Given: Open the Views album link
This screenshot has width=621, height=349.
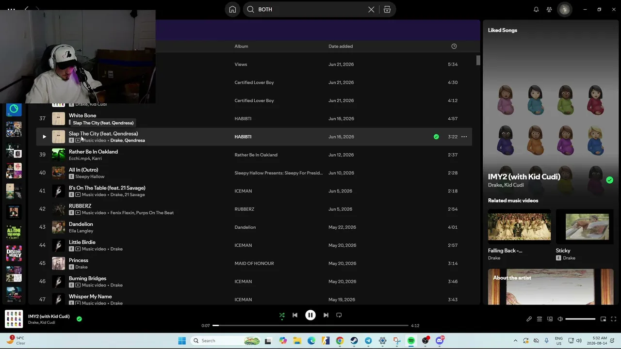Looking at the screenshot, I should [x=241, y=64].
